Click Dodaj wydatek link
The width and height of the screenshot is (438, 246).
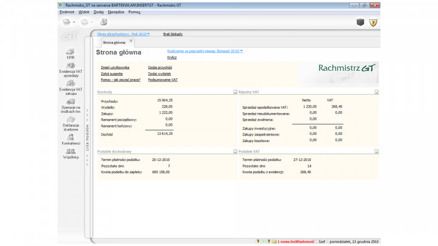159,73
